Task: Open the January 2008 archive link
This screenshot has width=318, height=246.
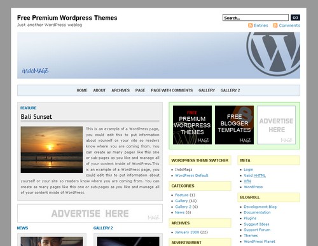Action: point(187,232)
